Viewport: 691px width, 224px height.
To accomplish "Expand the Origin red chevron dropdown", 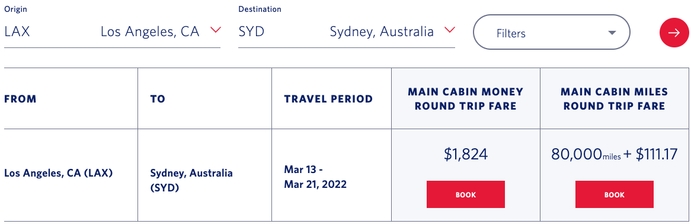I will click(215, 30).
